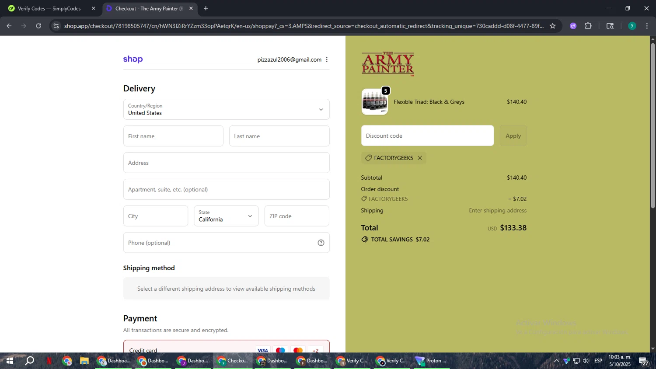The height and width of the screenshot is (369, 656).
Task: Open Windows notification center
Action: coord(644,361)
